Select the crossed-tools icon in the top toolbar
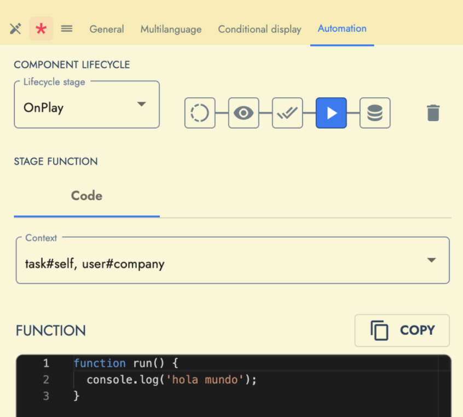This screenshot has width=463, height=417. tap(15, 29)
